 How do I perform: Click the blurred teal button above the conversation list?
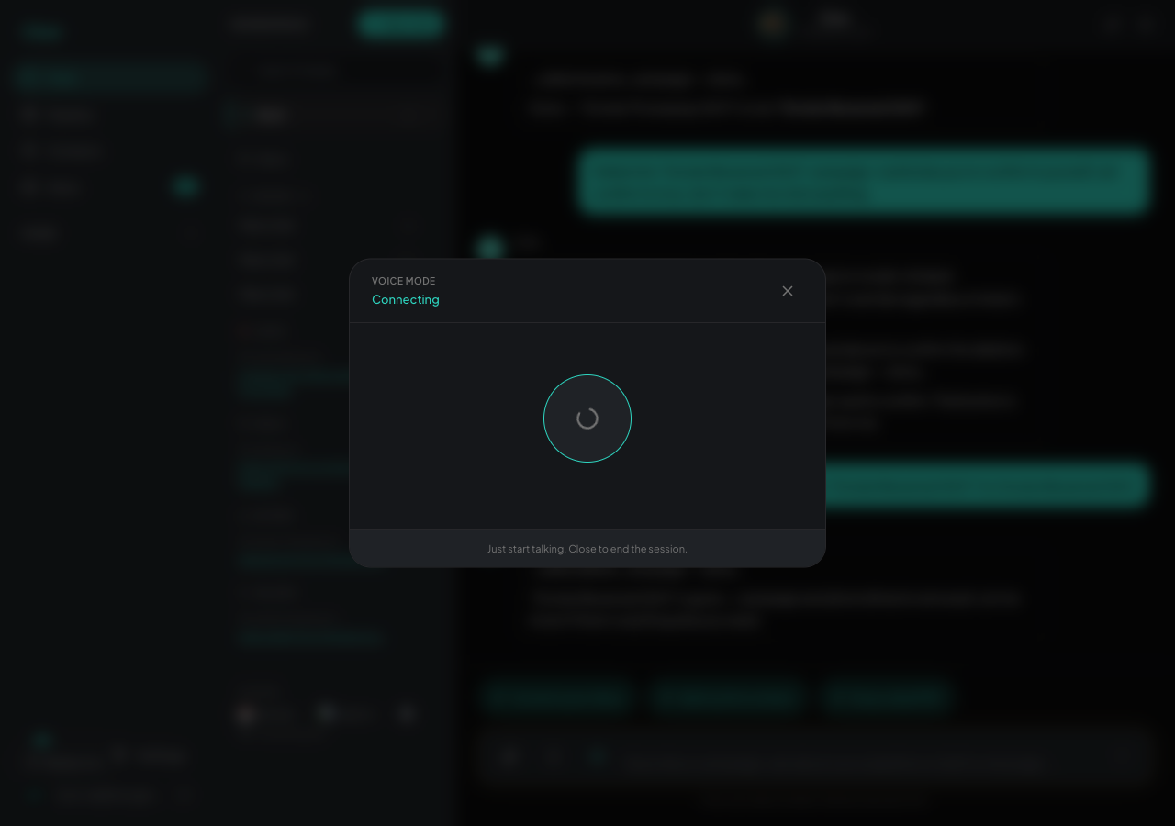(401, 24)
